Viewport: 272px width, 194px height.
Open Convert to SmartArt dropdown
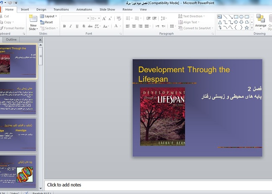196,28
